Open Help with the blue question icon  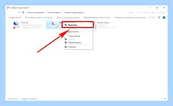tap(164, 17)
